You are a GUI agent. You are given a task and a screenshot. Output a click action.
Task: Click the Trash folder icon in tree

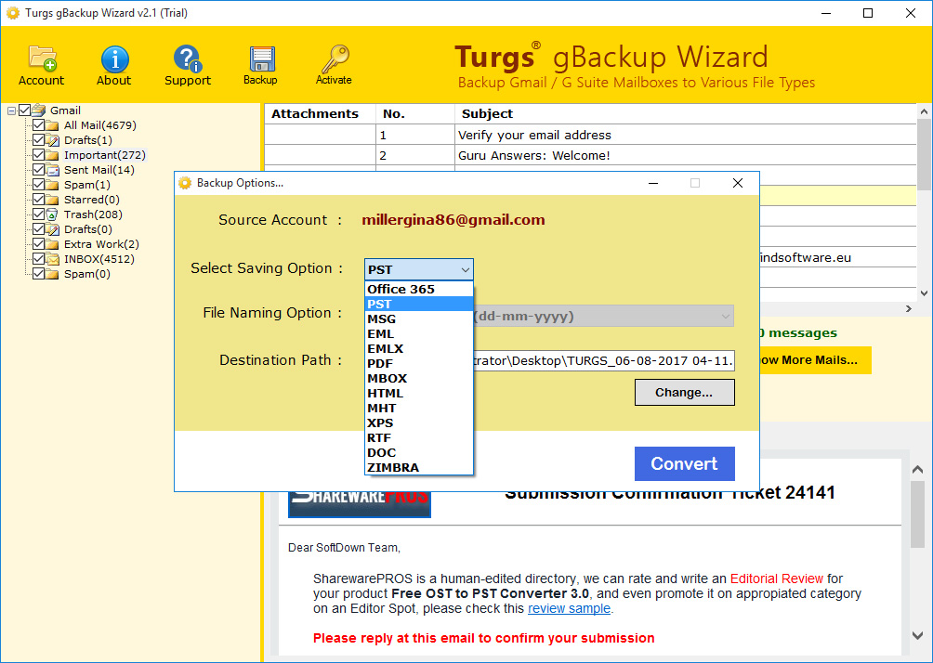(x=54, y=214)
